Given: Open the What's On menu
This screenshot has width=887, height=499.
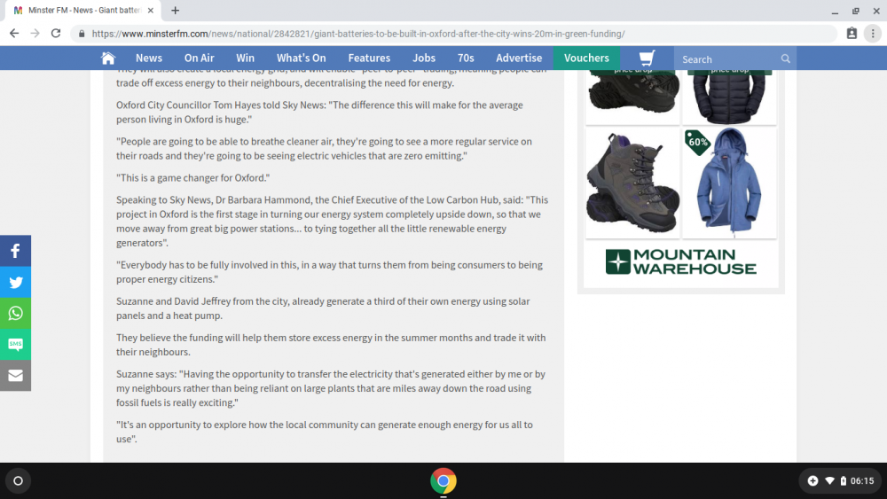Looking at the screenshot, I should pos(301,58).
